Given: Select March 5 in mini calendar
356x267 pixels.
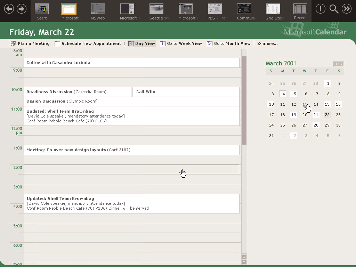Looking at the screenshot, I should coord(294,94).
